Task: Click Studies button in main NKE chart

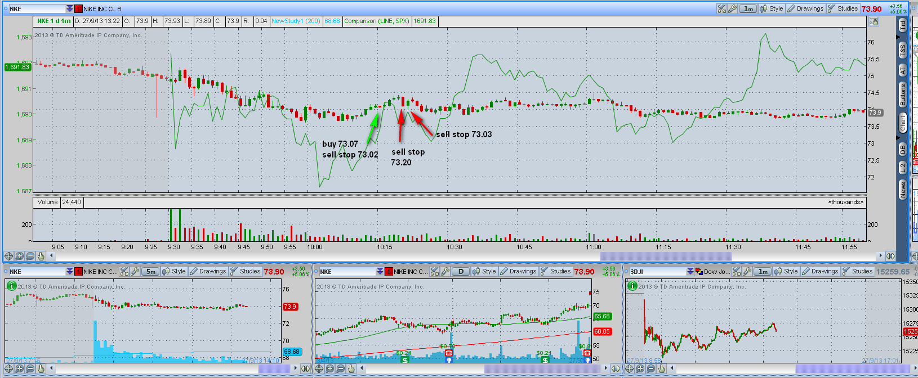Action: [843, 8]
